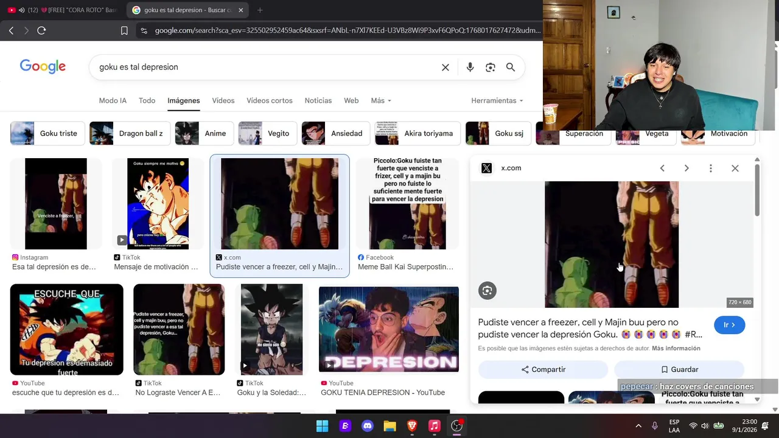Open the Google logo homepage link
Screen dimensions: 779x438
coord(43,66)
